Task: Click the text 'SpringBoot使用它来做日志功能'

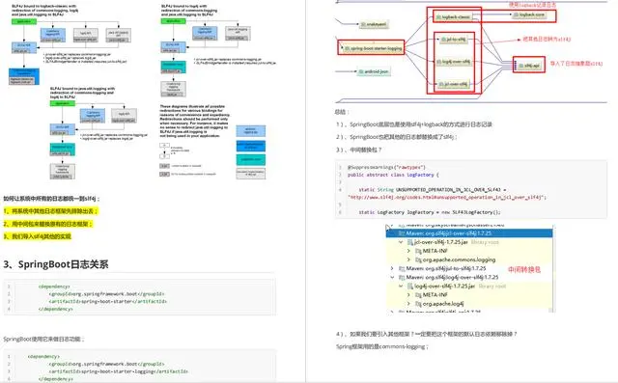Action: (43, 339)
